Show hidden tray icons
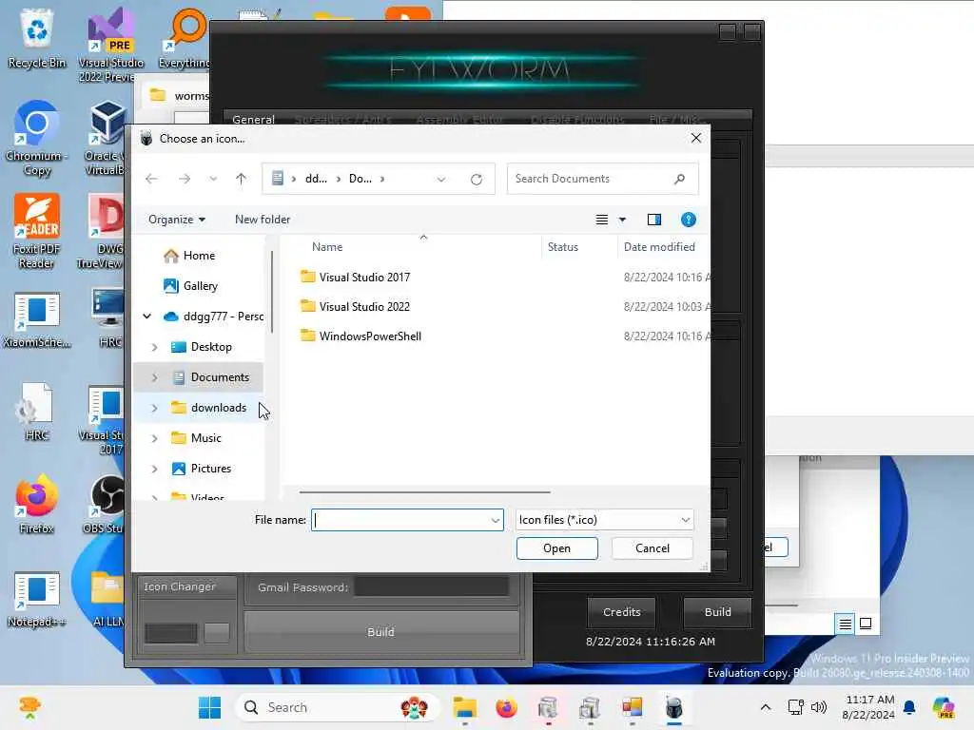 (x=766, y=707)
